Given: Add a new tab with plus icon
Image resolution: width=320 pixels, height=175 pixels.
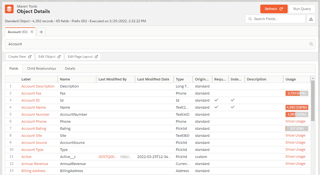Looking at the screenshot, I should (41, 32).
